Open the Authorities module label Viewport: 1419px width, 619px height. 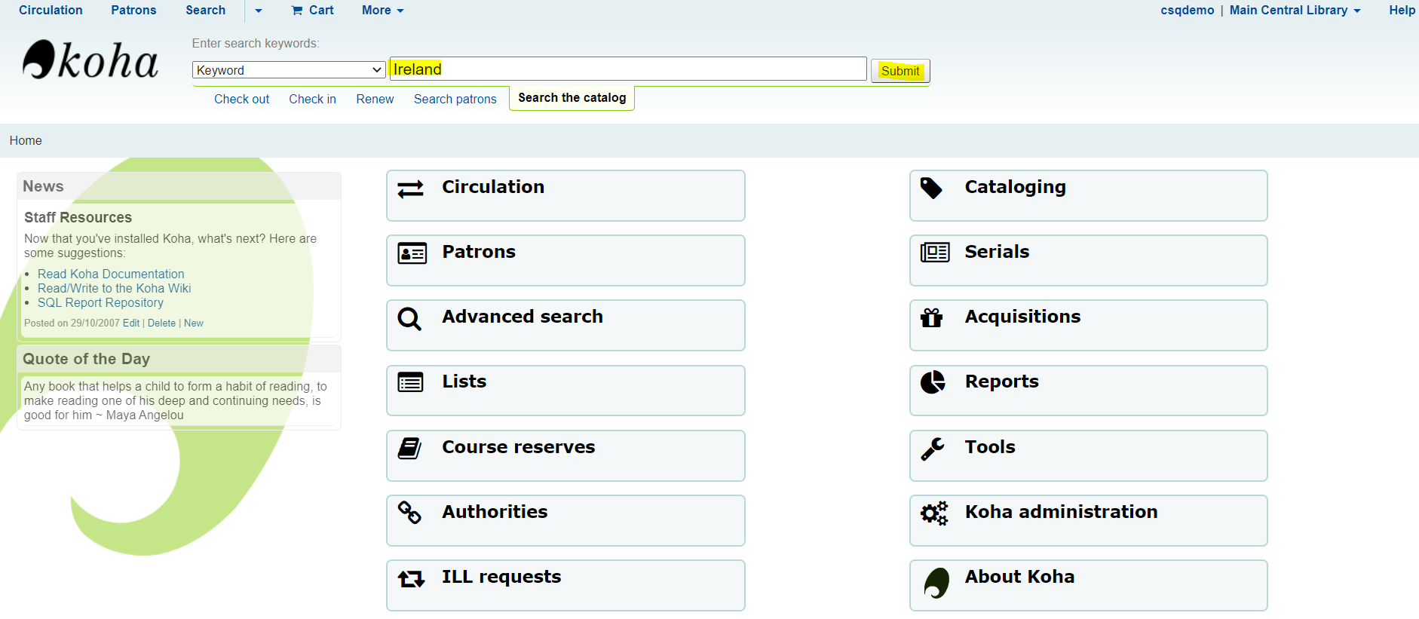[495, 512]
